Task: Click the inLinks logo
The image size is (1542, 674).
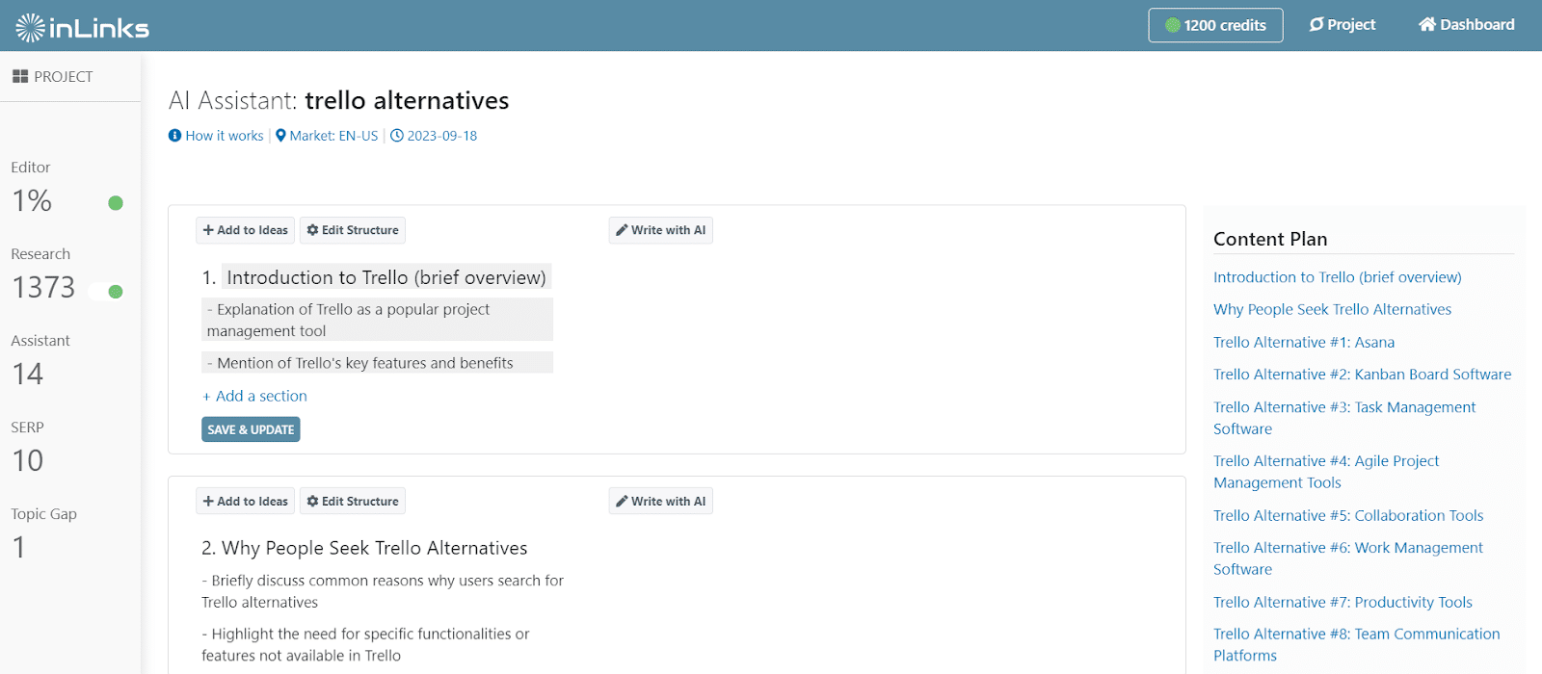Action: 83,27
